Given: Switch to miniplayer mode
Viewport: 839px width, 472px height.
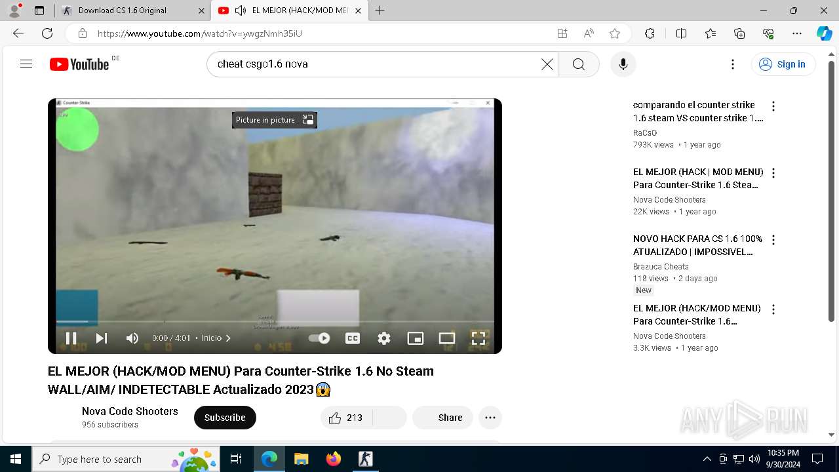Looking at the screenshot, I should click(416, 338).
